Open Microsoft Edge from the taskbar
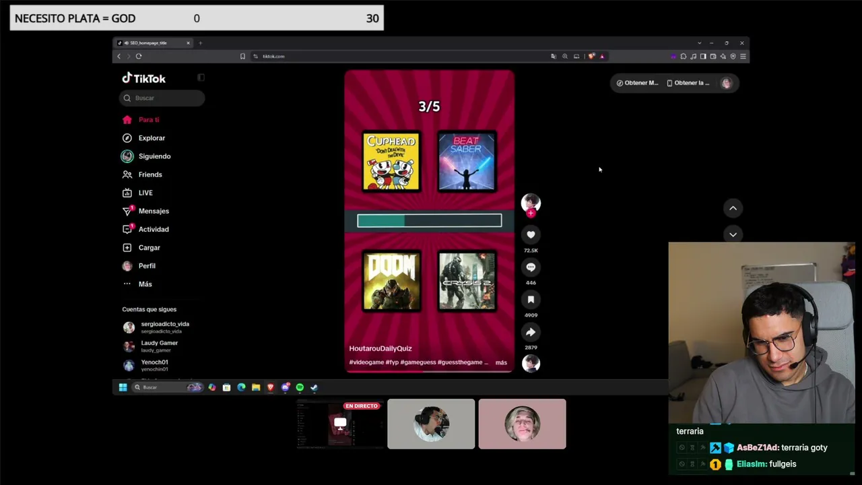Image resolution: width=862 pixels, height=485 pixels. coord(241,387)
